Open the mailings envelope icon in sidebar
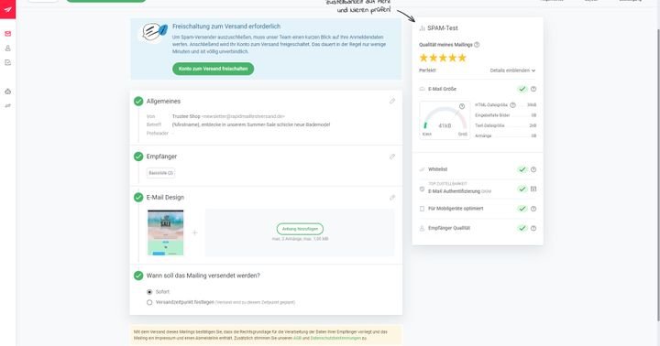This screenshot has width=660, height=346. pos(7,34)
